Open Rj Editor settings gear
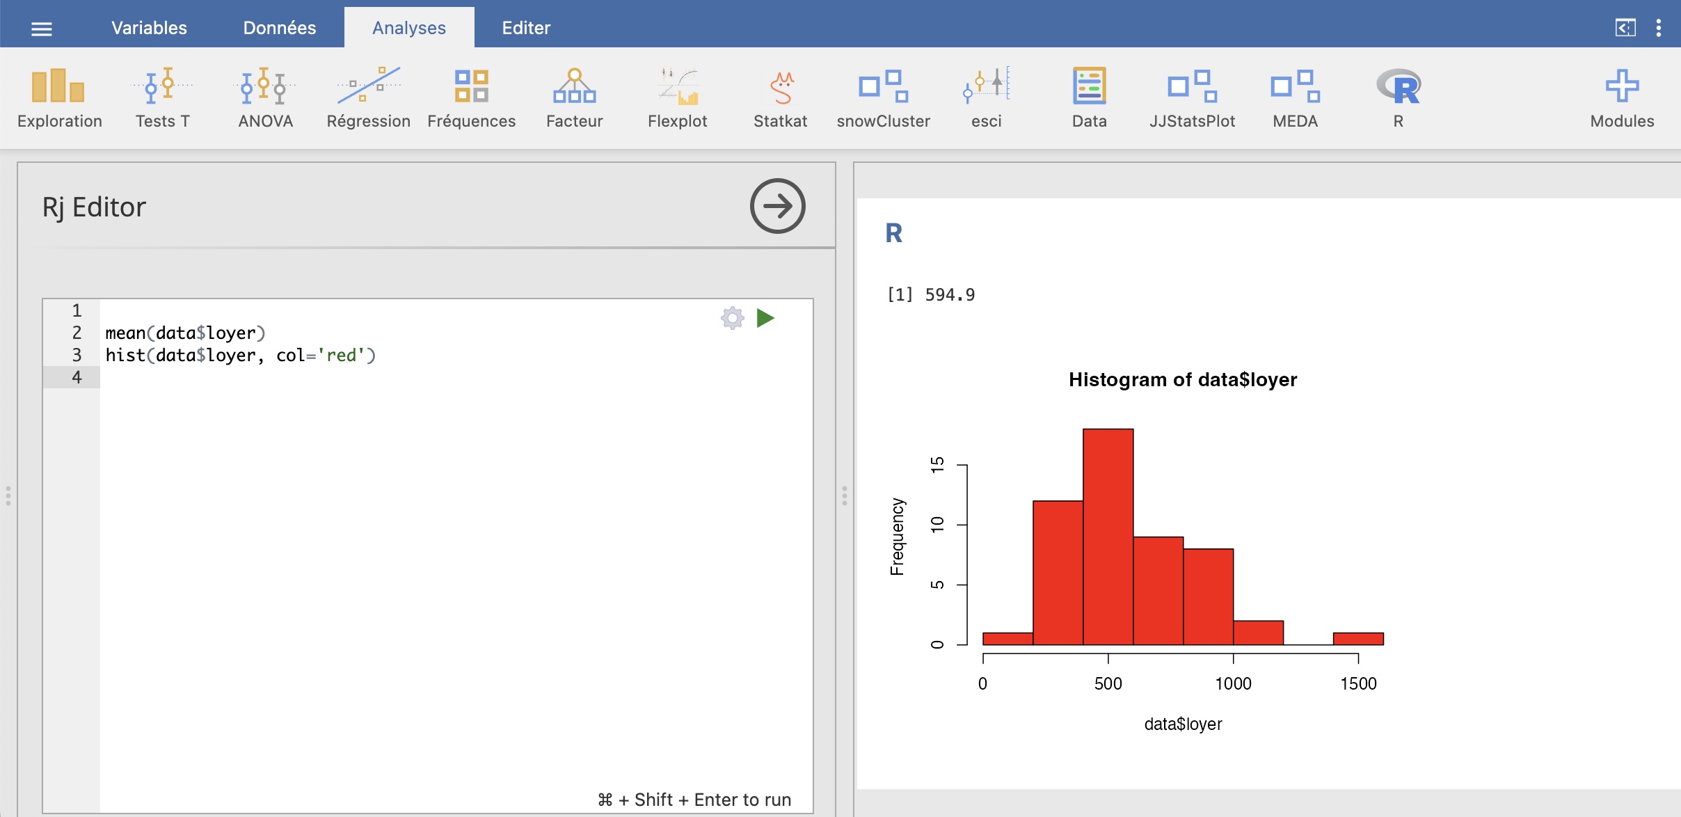 (732, 318)
